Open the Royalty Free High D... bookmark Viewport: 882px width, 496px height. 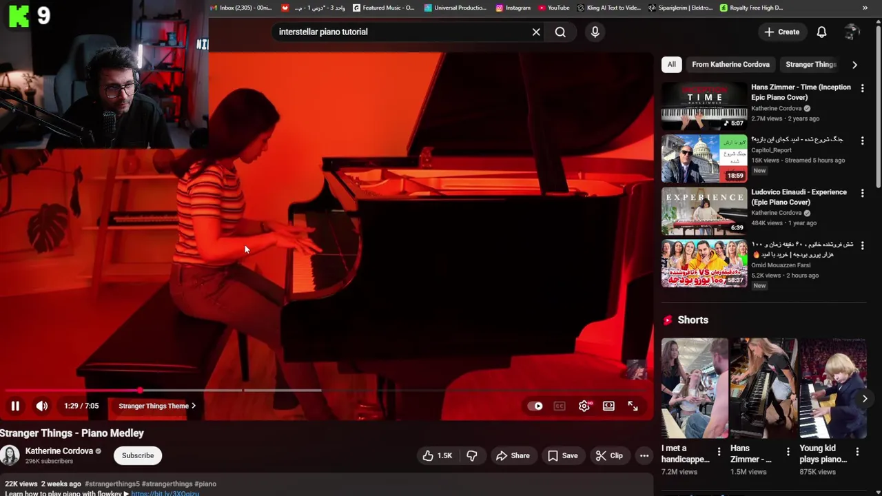click(751, 8)
